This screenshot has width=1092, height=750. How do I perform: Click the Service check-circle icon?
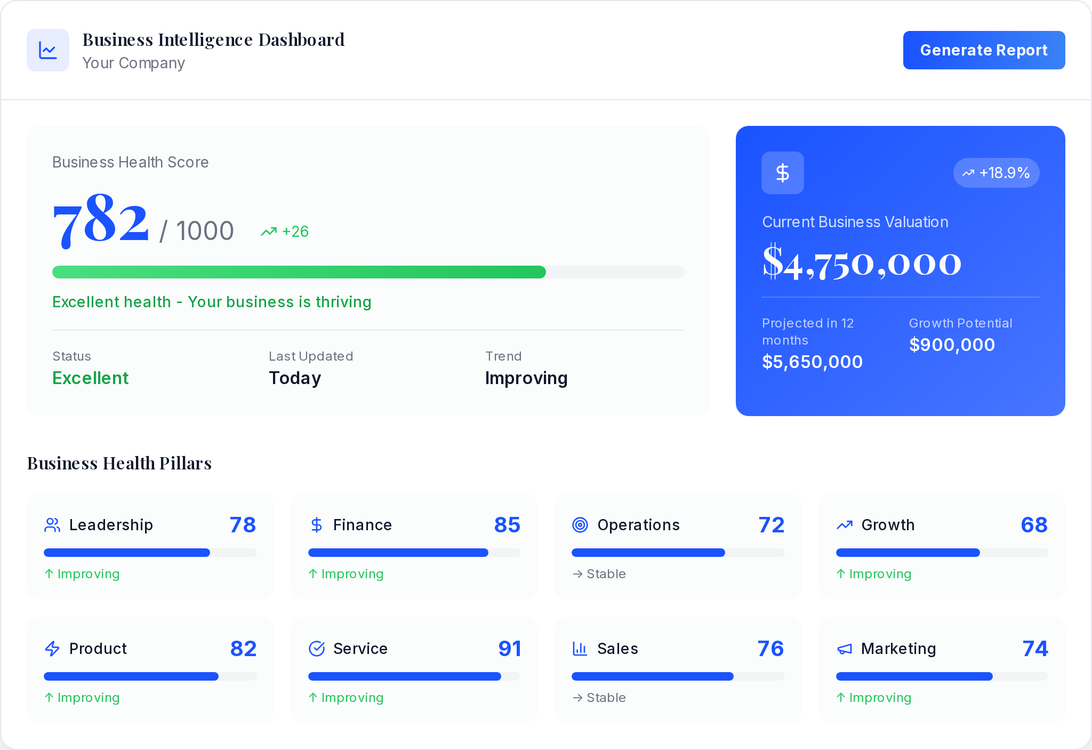[317, 649]
